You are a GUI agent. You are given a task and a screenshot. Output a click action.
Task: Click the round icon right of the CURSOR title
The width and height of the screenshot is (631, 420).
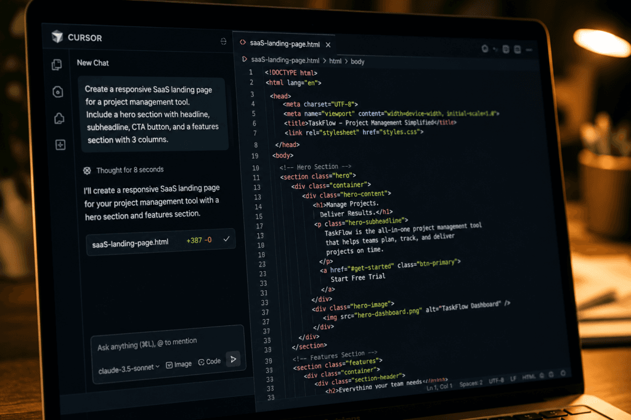[x=223, y=41]
